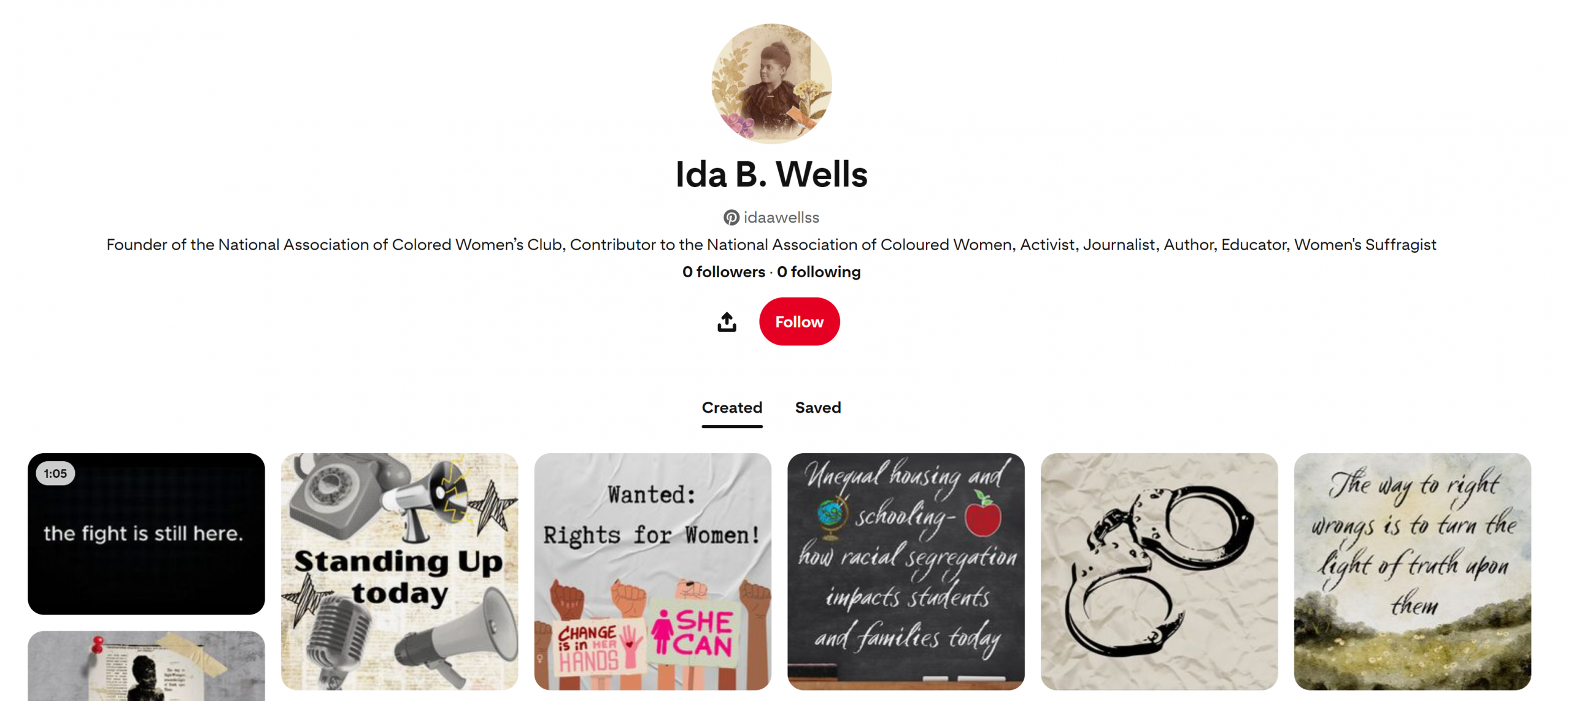Click the 'SHE CAN' sign in women's rights pin
This screenshot has height=701, width=1571.
pyautogui.click(x=692, y=633)
